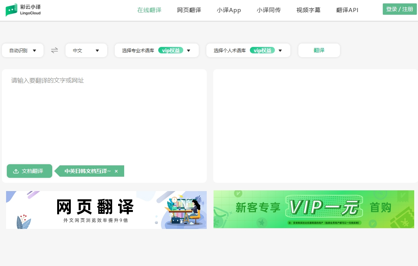
Task: Navigate to 视频字幕 in the top menu
Action: pos(308,10)
